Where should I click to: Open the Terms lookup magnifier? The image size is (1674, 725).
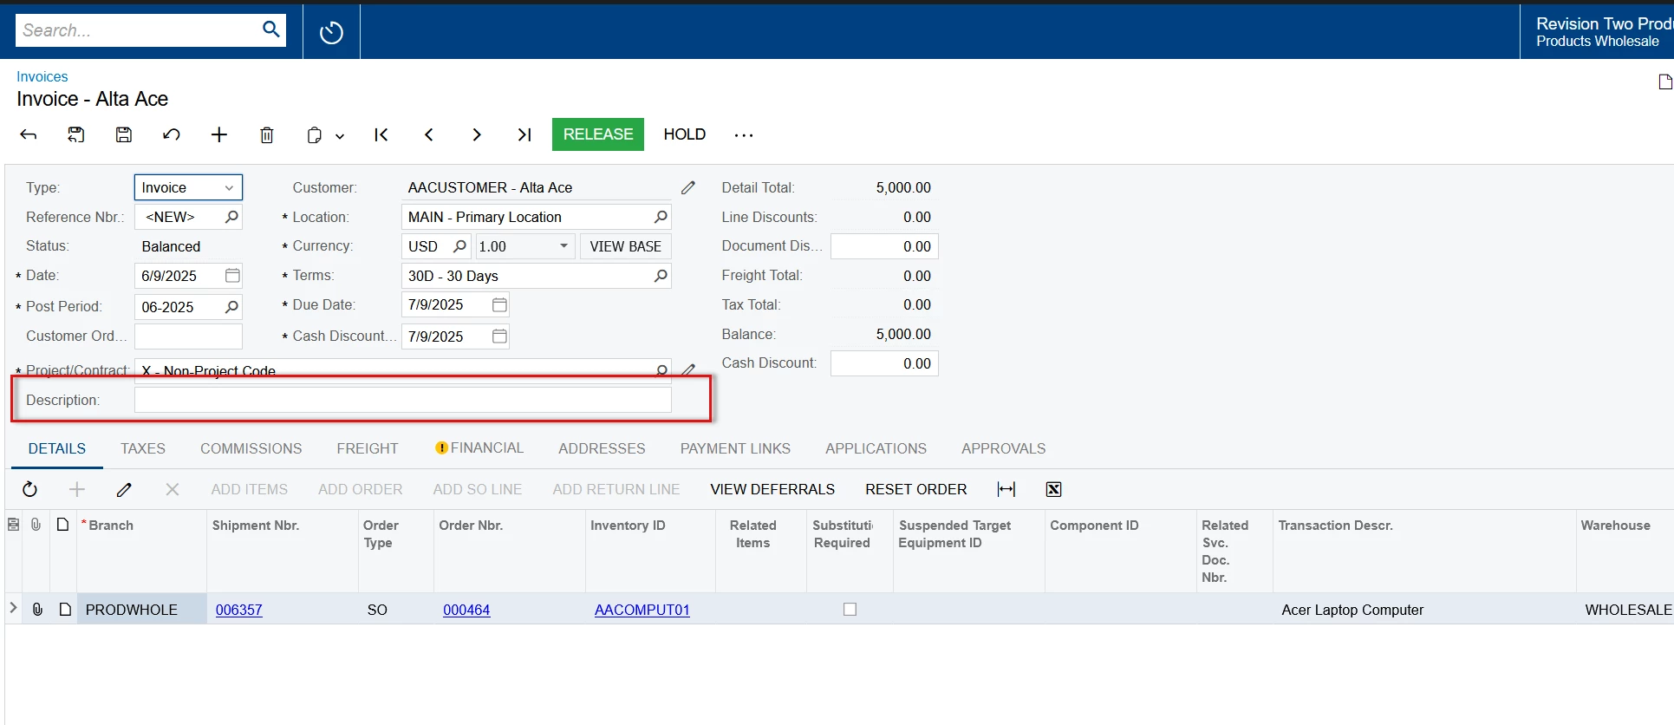pyautogui.click(x=661, y=276)
